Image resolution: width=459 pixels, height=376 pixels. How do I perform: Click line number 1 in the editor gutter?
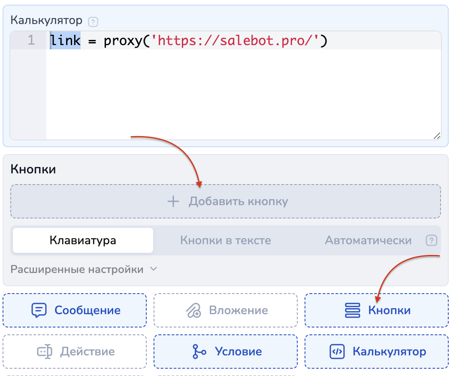point(31,41)
